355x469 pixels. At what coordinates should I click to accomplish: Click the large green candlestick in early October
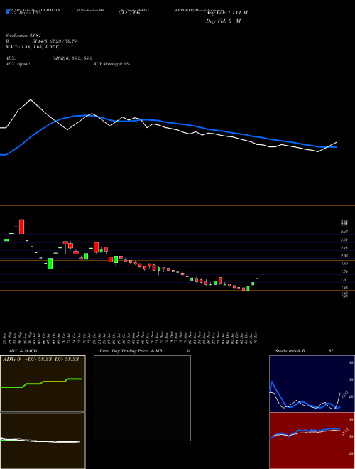click(x=50, y=264)
